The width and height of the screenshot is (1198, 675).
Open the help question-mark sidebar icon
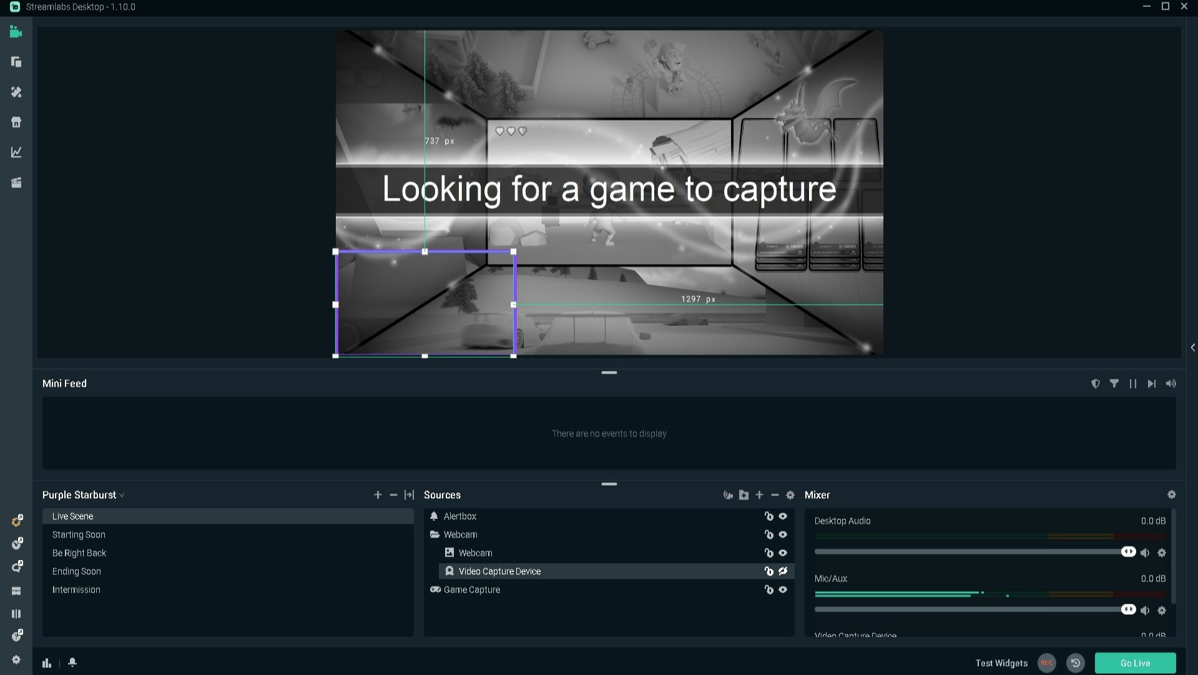pos(17,636)
